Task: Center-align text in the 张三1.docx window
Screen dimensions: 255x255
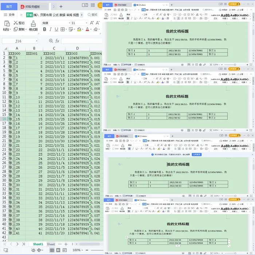Action: pyautogui.click(x=178, y=18)
